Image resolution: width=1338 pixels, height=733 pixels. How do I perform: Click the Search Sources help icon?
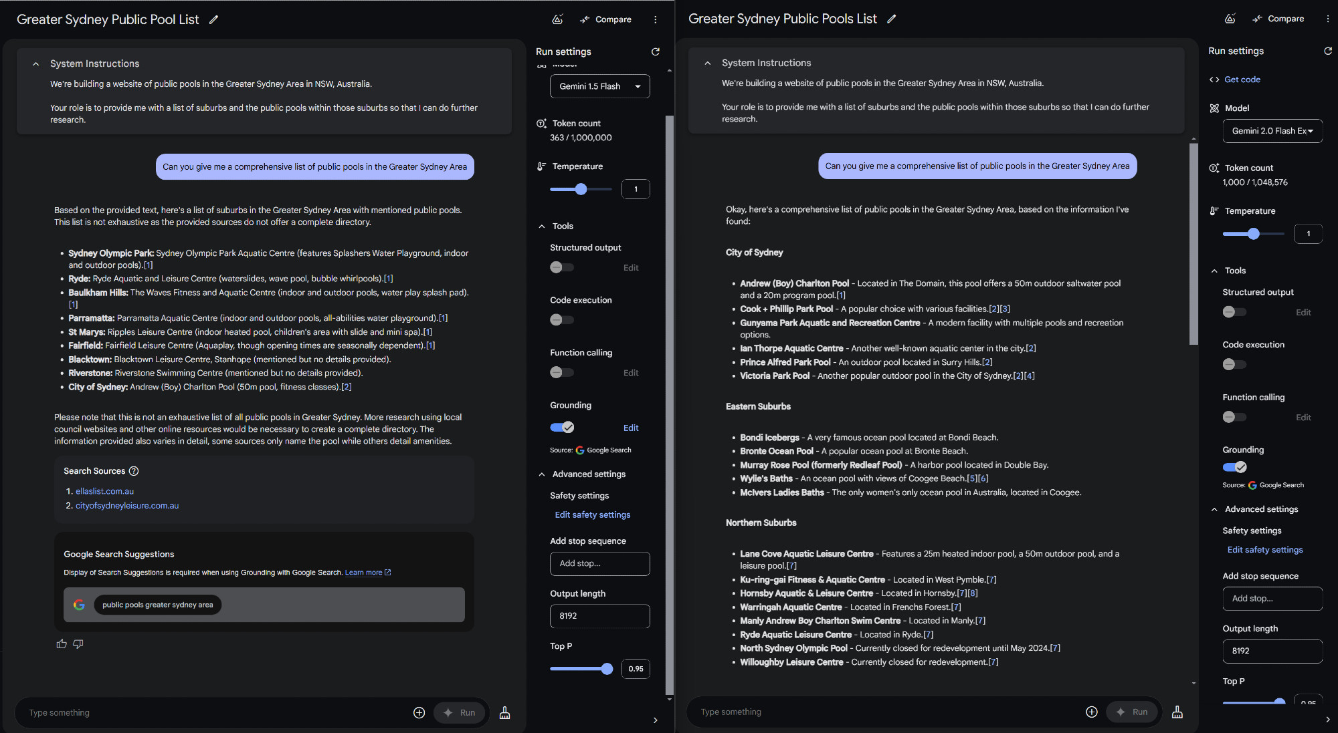[134, 471]
